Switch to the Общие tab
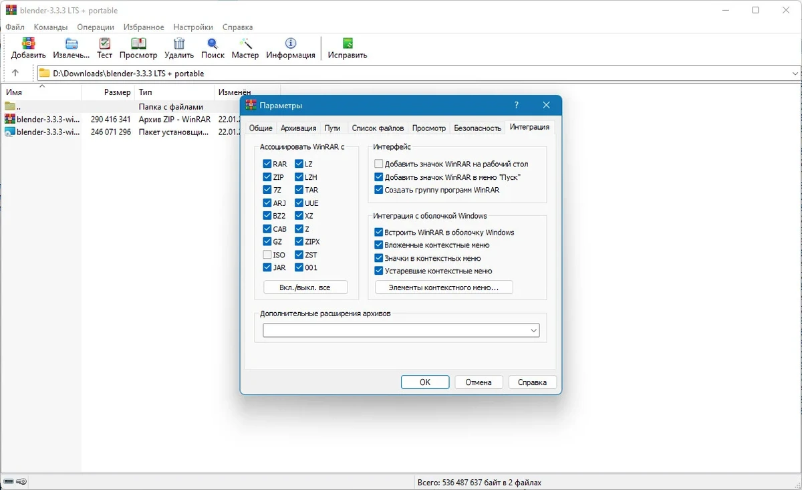Screen dimensions: 802x490 (x=261, y=128)
